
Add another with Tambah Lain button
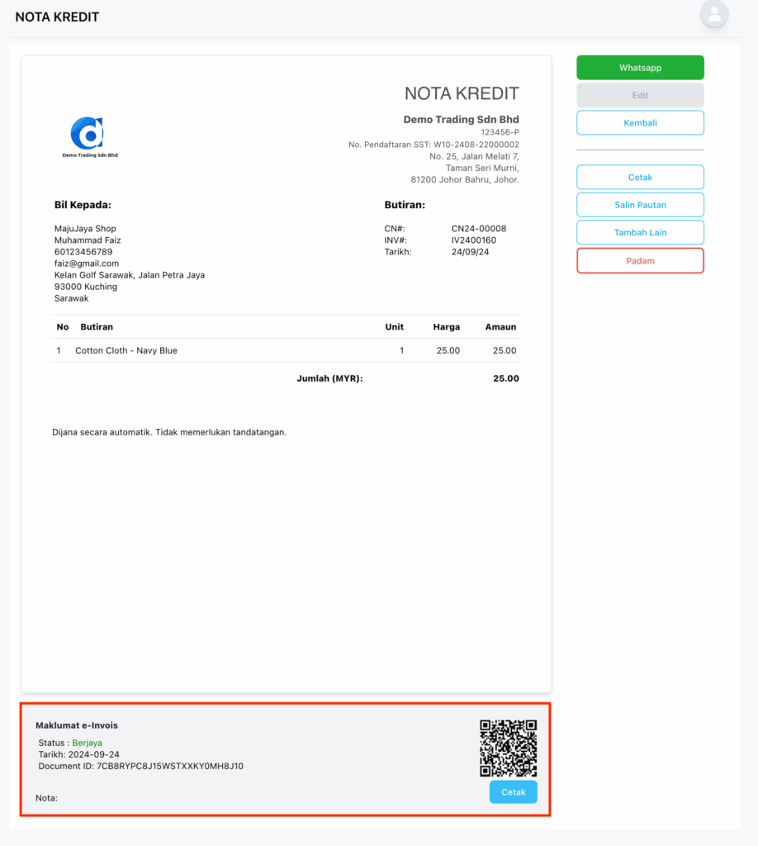point(640,232)
